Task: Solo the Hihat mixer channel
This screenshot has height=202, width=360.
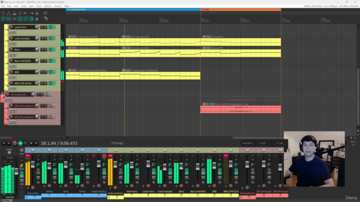Action: [55, 159]
